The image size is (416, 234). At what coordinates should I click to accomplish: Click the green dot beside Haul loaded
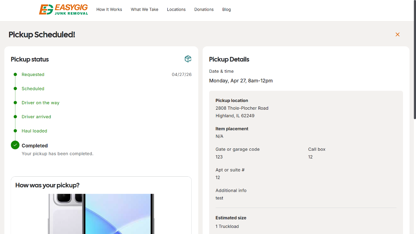pos(15,131)
